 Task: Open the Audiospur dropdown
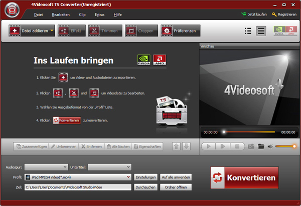coord(46,167)
